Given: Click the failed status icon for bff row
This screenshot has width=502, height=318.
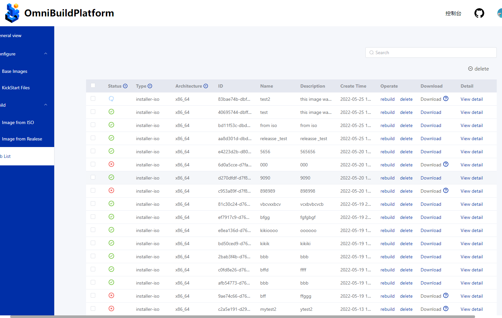Looking at the screenshot, I should (111, 295).
